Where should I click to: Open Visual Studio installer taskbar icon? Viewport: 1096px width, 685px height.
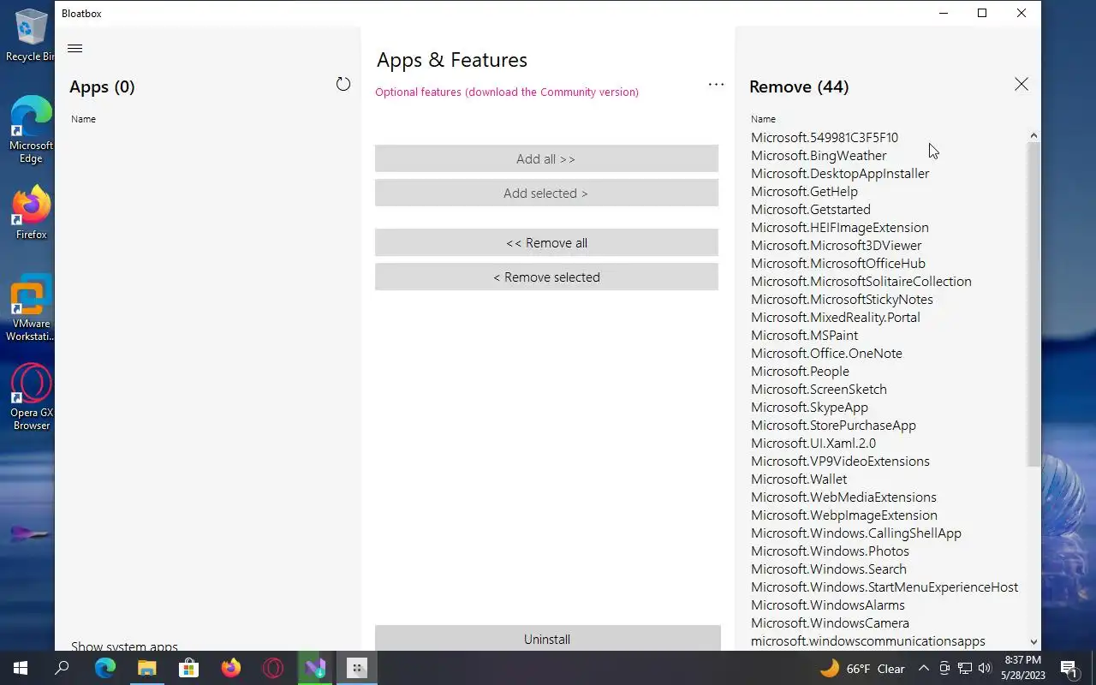click(x=314, y=668)
